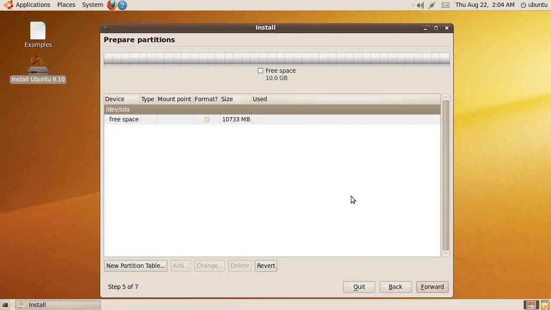Image resolution: width=551 pixels, height=310 pixels.
Task: Click New Partition Table button
Action: (136, 266)
